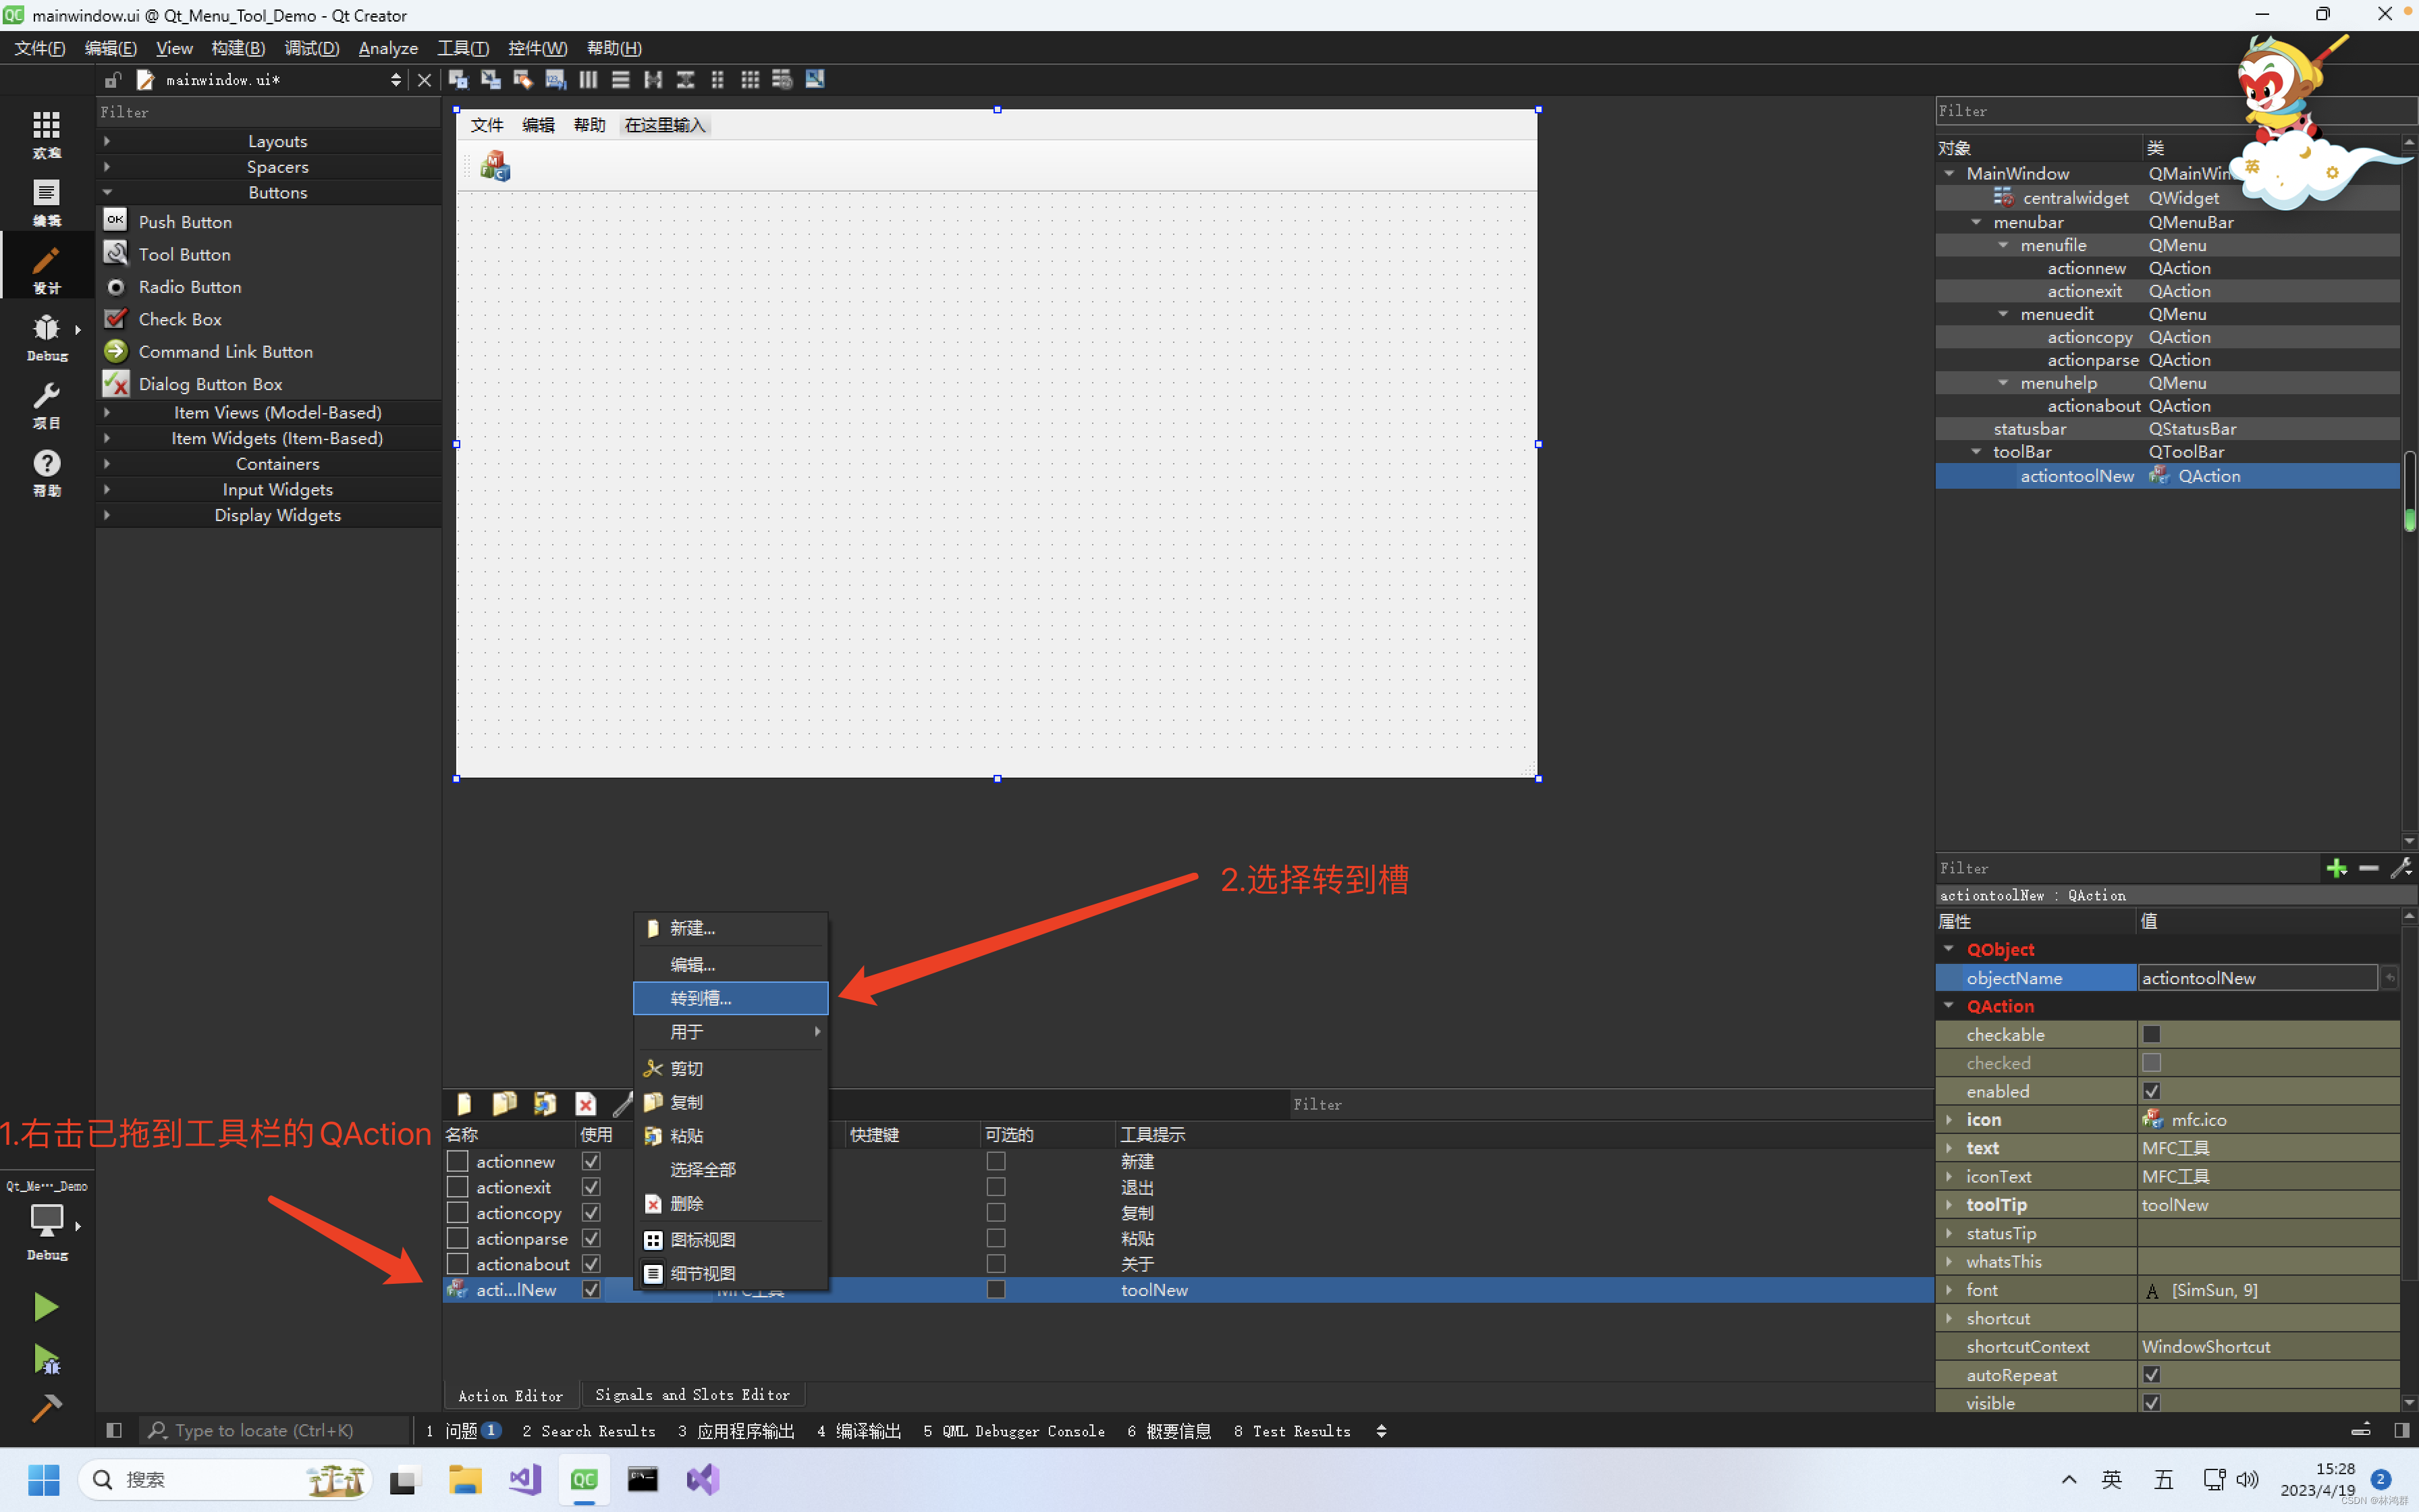2419x1512 pixels.
Task: Click the MFC tool icon on form toolbar
Action: [495, 166]
